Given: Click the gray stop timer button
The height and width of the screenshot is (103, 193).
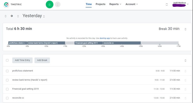Looking at the screenshot, I should click(x=58, y=4).
